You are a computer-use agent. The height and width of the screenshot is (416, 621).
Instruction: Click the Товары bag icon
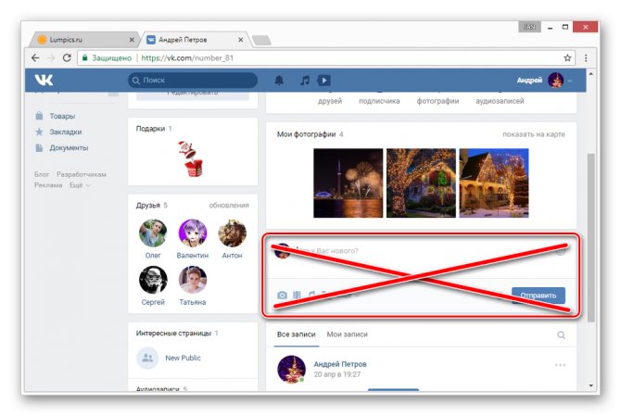coord(39,116)
